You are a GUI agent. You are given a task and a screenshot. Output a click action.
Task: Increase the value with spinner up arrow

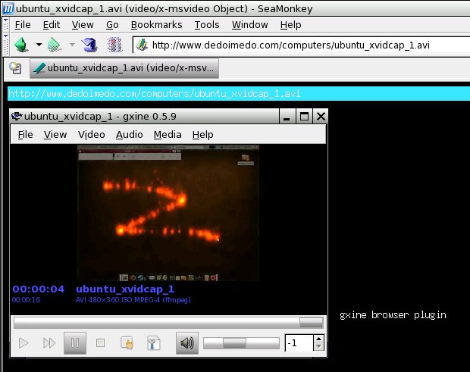pyautogui.click(x=318, y=339)
